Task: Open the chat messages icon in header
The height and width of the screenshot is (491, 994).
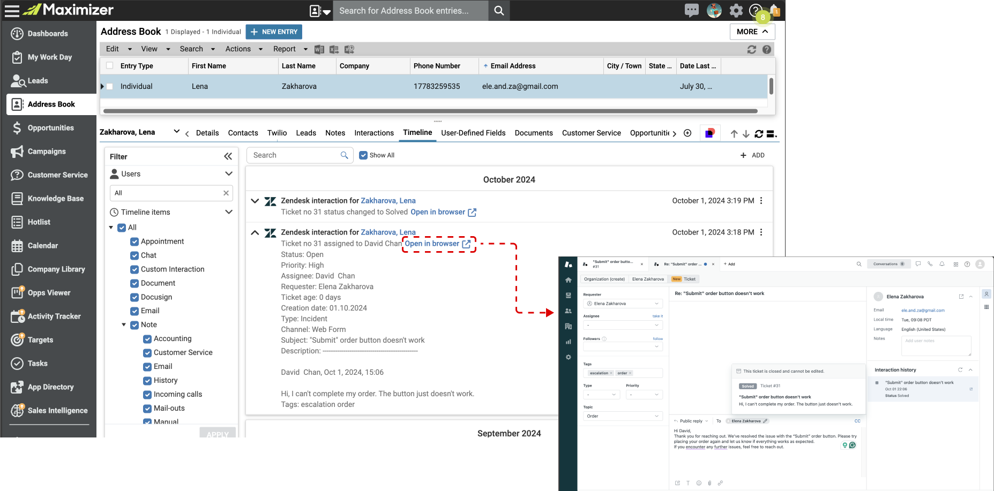Action: (692, 10)
